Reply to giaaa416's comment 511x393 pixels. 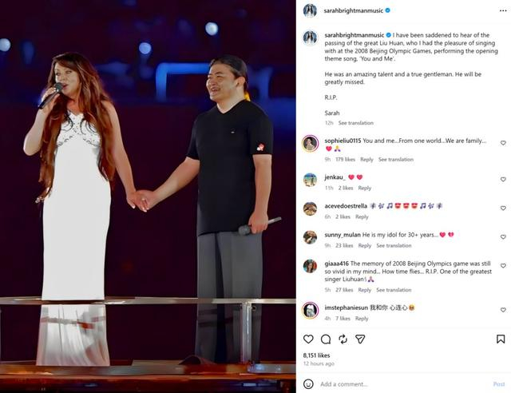point(364,290)
